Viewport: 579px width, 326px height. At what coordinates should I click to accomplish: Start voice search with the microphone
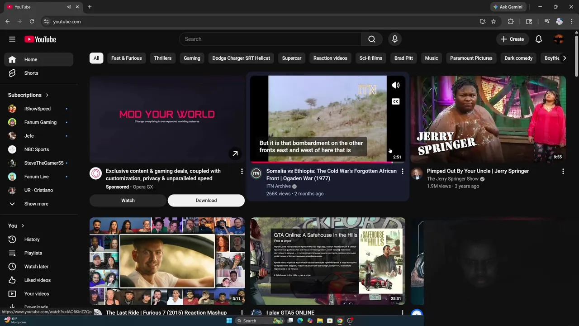tap(395, 39)
